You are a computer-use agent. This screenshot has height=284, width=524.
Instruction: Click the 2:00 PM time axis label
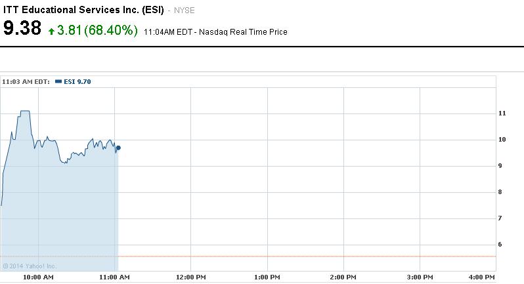343,277
